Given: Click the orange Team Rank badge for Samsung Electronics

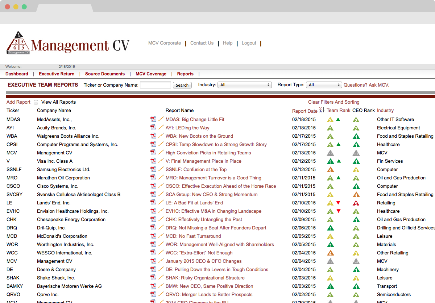Looking at the screenshot, I should click(x=330, y=169).
